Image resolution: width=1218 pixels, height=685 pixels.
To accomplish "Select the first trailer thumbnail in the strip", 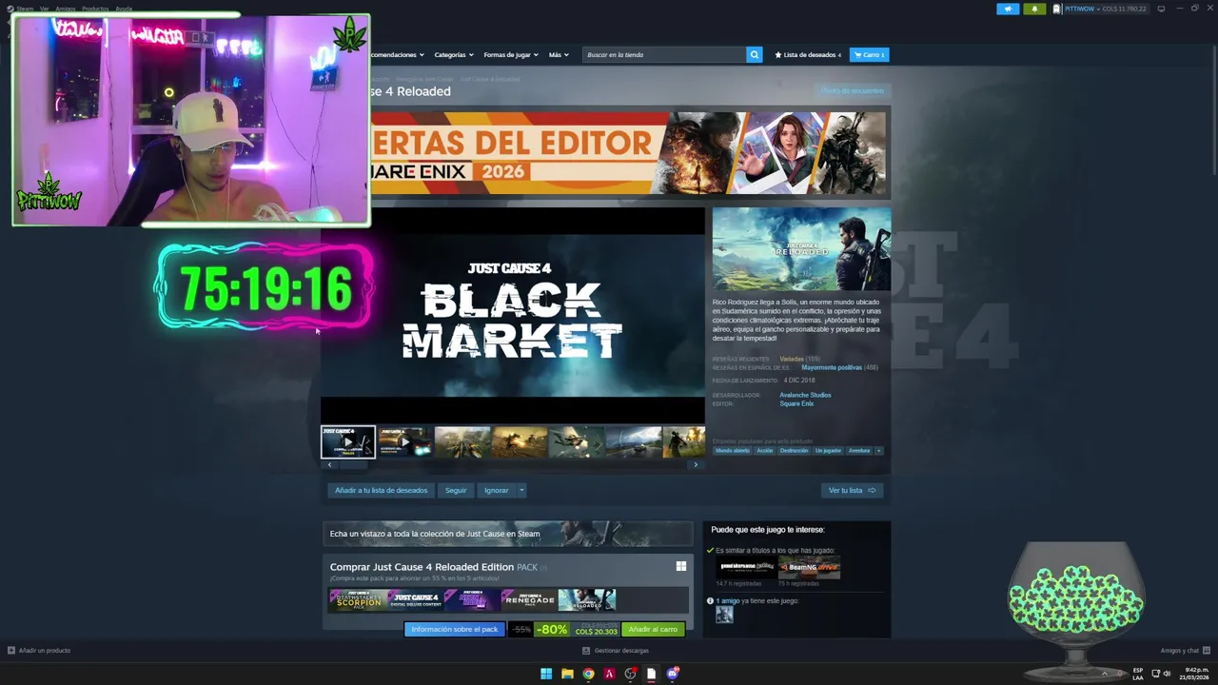I will pyautogui.click(x=347, y=441).
